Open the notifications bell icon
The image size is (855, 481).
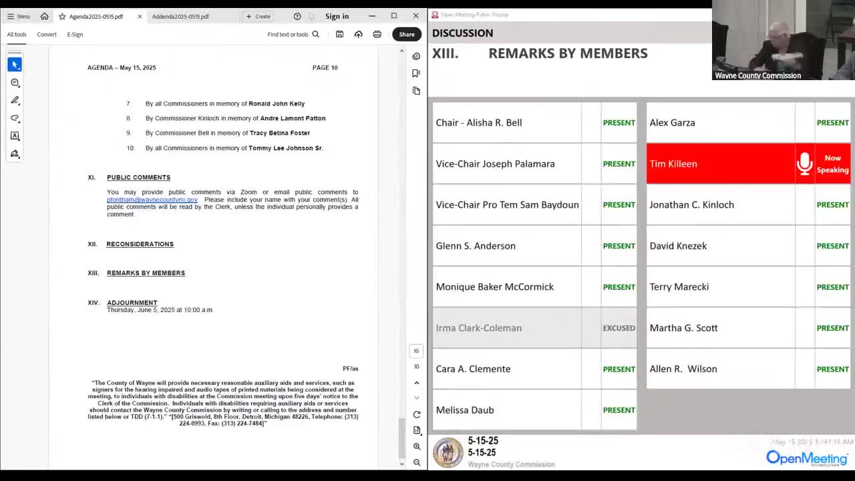(311, 16)
